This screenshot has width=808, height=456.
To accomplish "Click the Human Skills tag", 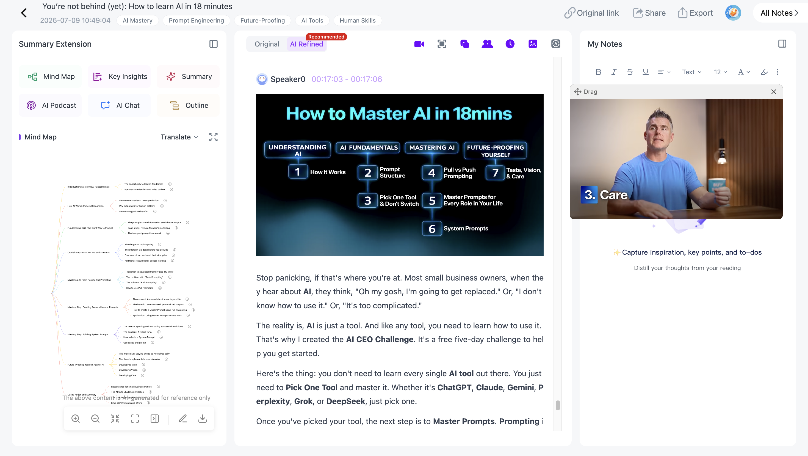I will click(357, 20).
